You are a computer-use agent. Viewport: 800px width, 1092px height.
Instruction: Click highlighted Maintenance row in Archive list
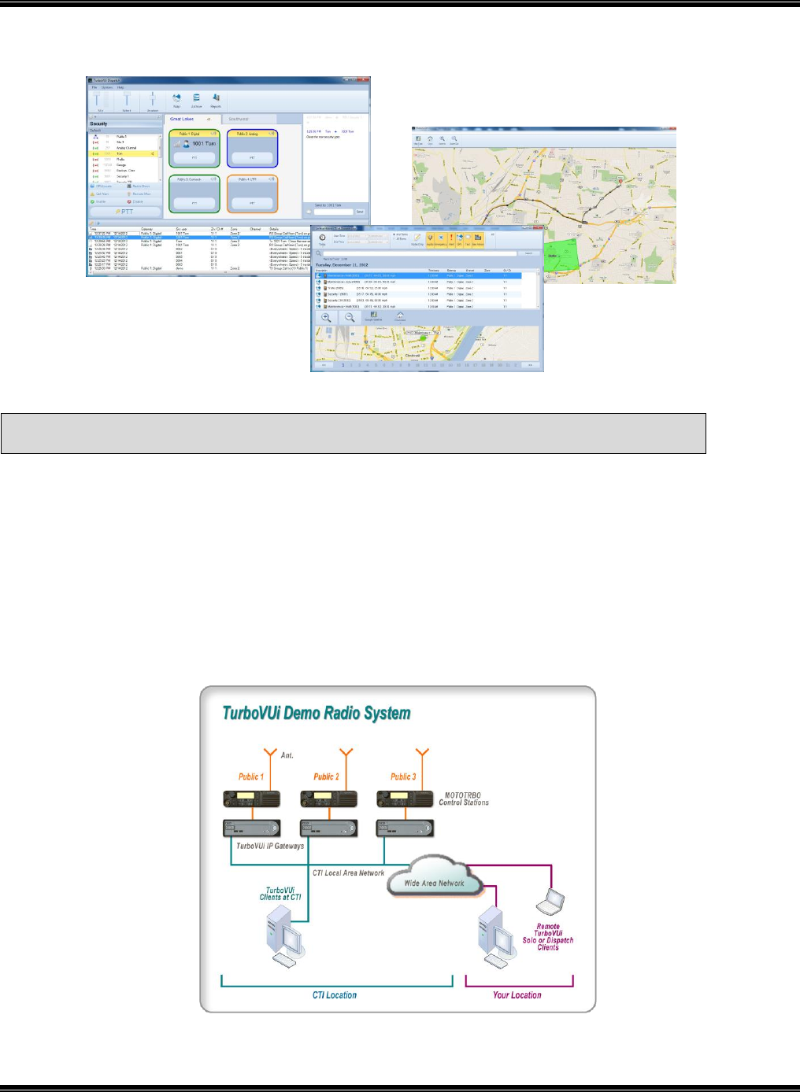pyautogui.click(x=418, y=275)
